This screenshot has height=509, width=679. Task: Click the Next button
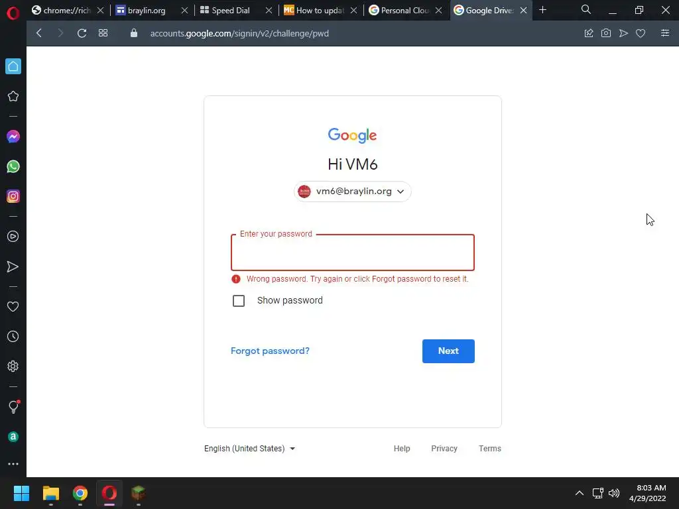coord(448,351)
